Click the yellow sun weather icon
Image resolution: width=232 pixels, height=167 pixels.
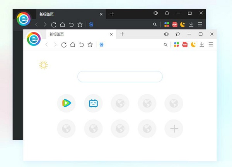pos(43,65)
